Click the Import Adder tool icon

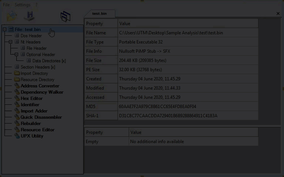[x=17, y=111]
